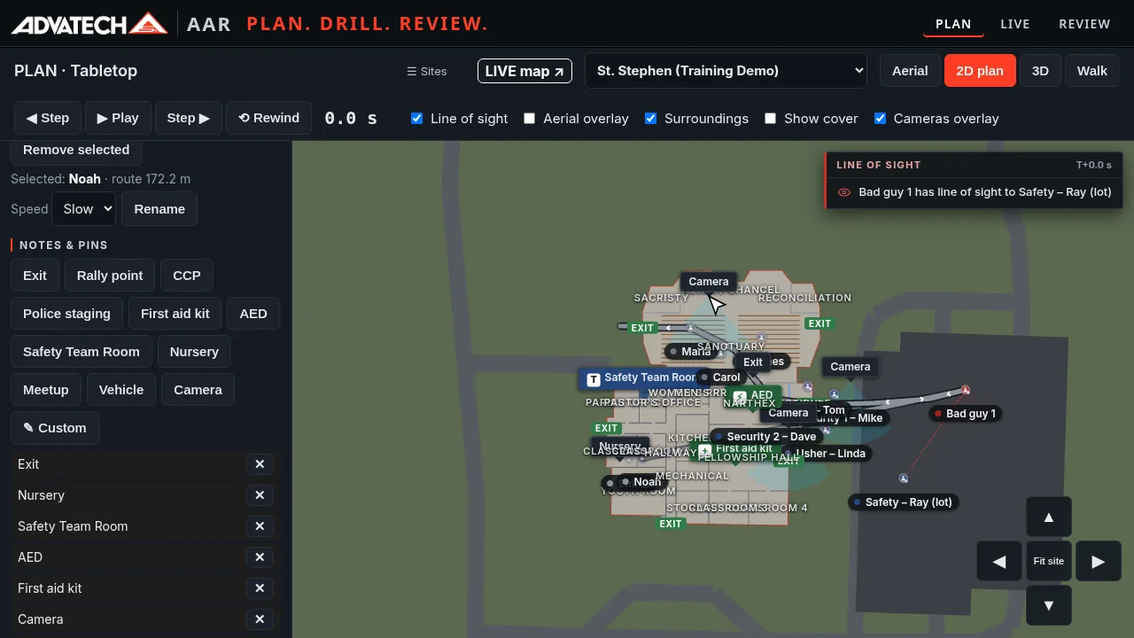Screen dimensions: 1134x638
Task: Remove the Camera pin list entry
Action: (x=260, y=619)
